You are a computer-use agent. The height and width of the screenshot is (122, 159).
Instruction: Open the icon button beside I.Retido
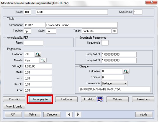point(100,99)
